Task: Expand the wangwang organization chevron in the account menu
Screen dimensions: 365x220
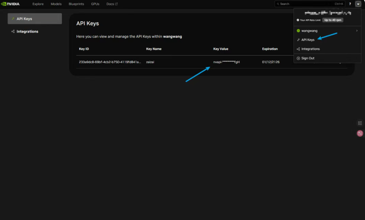Action: pos(357,30)
